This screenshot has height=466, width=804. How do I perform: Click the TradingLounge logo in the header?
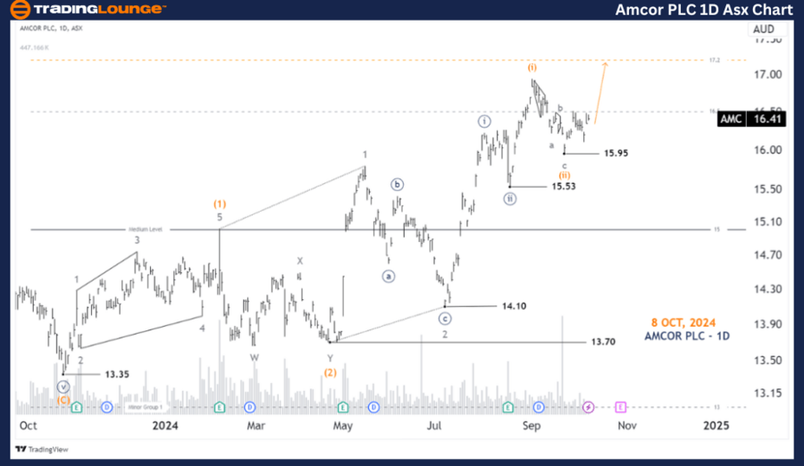tap(88, 11)
